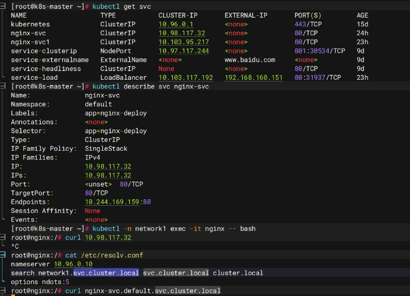Select 'app=nginx-deploy' in the Selector row
The height and width of the screenshot is (296, 410).
click(115, 131)
